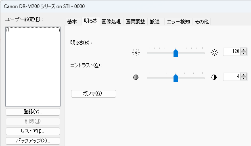Open the ガンマ(G) settings button

click(94, 94)
